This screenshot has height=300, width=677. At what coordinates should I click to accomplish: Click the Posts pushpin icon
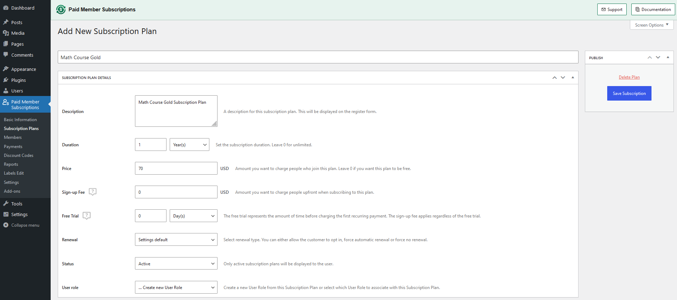point(6,22)
